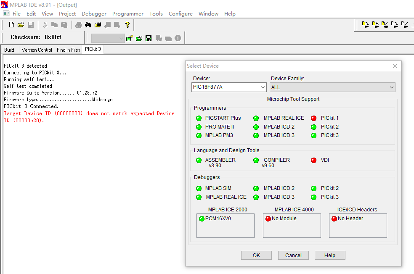Click the Checksum 0x0fcf readout
The height and width of the screenshot is (274, 414).
36,37
